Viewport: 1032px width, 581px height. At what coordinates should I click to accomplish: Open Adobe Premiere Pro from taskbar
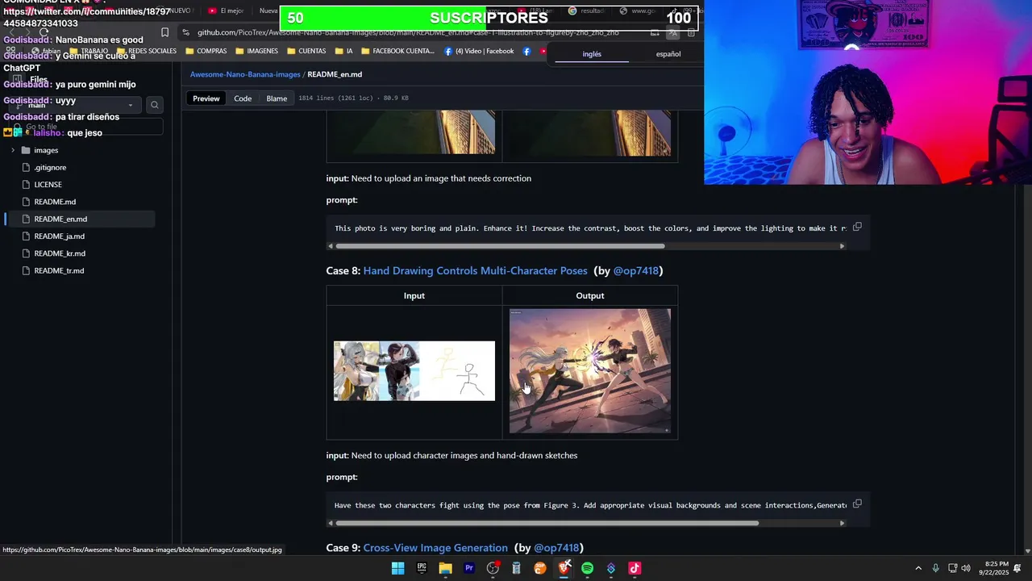(469, 568)
